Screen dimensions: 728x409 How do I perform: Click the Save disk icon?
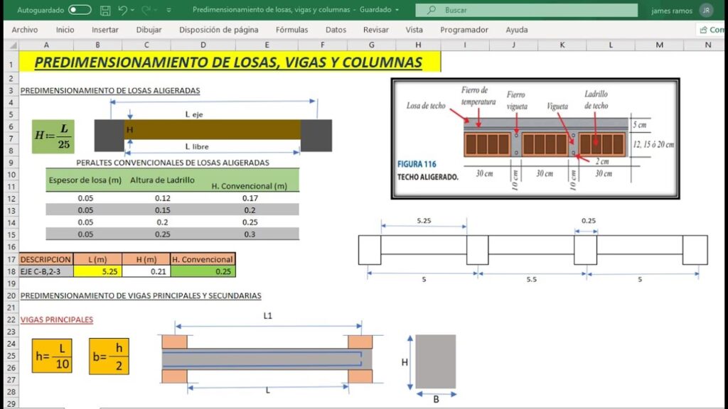pos(105,10)
